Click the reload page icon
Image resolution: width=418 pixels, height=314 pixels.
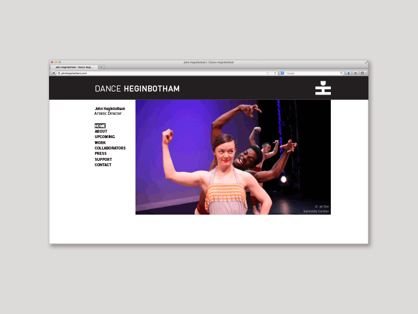pos(275,73)
